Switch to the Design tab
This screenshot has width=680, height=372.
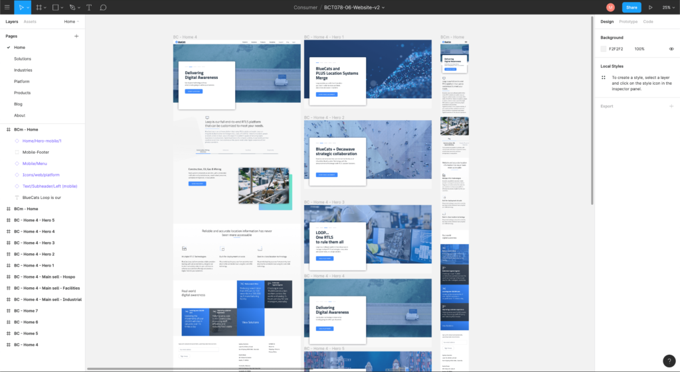coord(607,22)
